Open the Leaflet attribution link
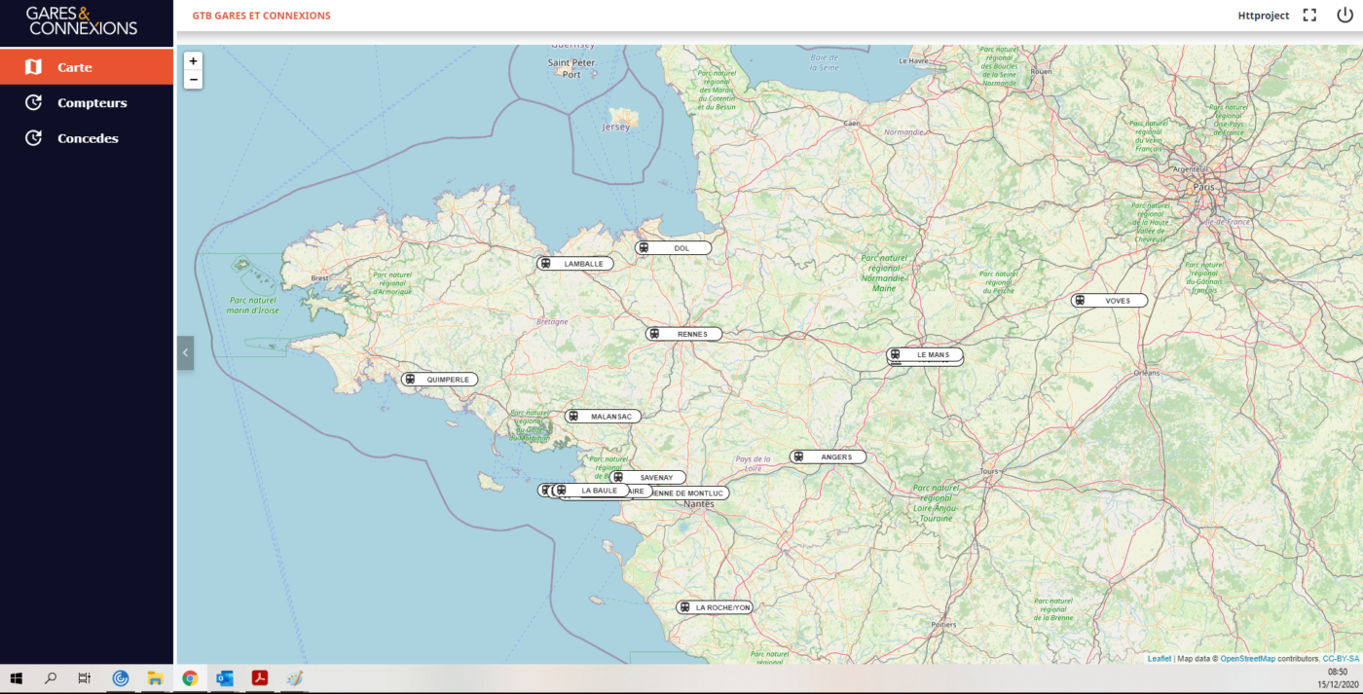This screenshot has height=694, width=1363. point(1160,659)
